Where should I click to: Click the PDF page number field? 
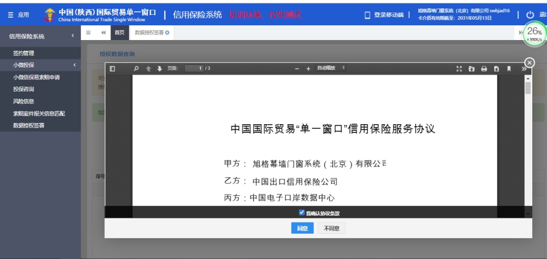[194, 68]
